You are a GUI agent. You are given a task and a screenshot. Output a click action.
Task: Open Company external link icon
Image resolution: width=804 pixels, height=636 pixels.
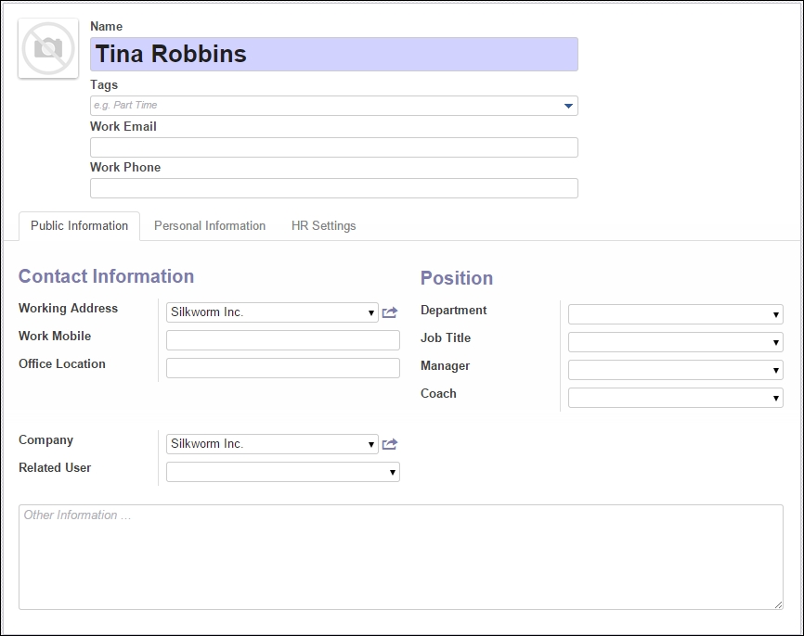[x=390, y=444]
